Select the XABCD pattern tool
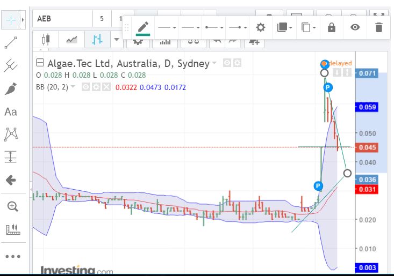The image size is (394, 276). tap(11, 134)
